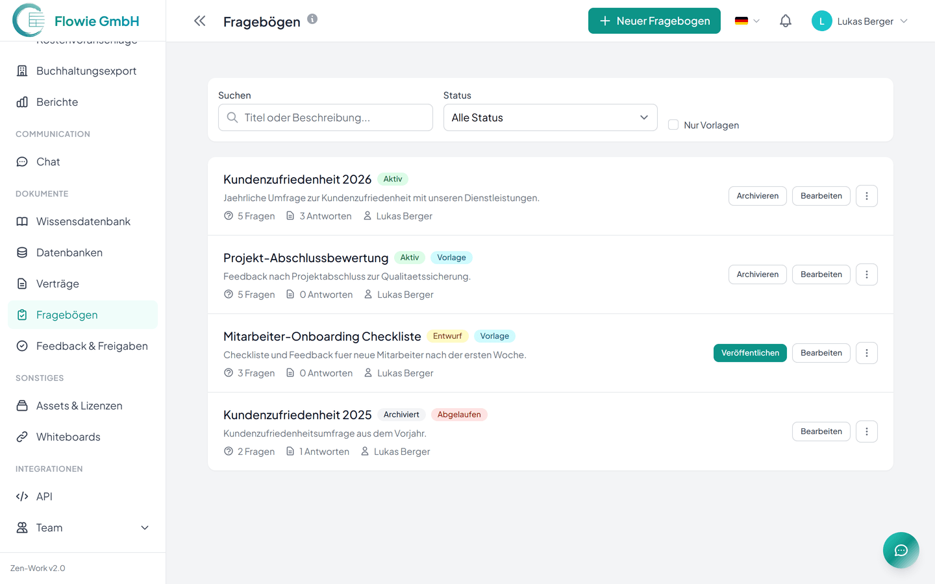Viewport: 935px width, 584px height.
Task: Open Datenbanken via its database icon
Action: pyautogui.click(x=22, y=252)
